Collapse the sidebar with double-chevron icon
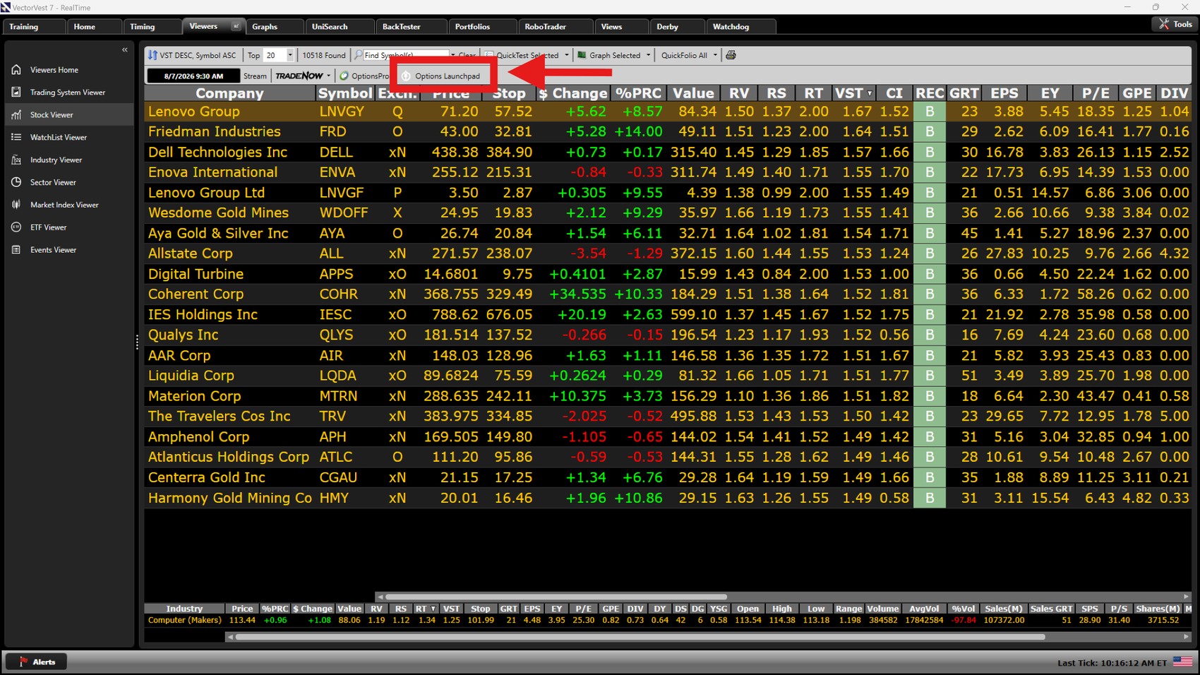Viewport: 1200px width, 675px height. click(x=125, y=50)
